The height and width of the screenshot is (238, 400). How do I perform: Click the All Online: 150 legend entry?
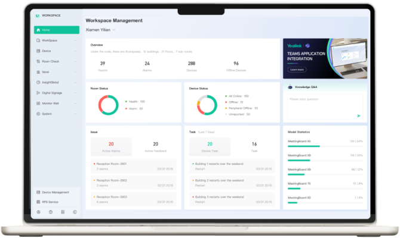237,96
